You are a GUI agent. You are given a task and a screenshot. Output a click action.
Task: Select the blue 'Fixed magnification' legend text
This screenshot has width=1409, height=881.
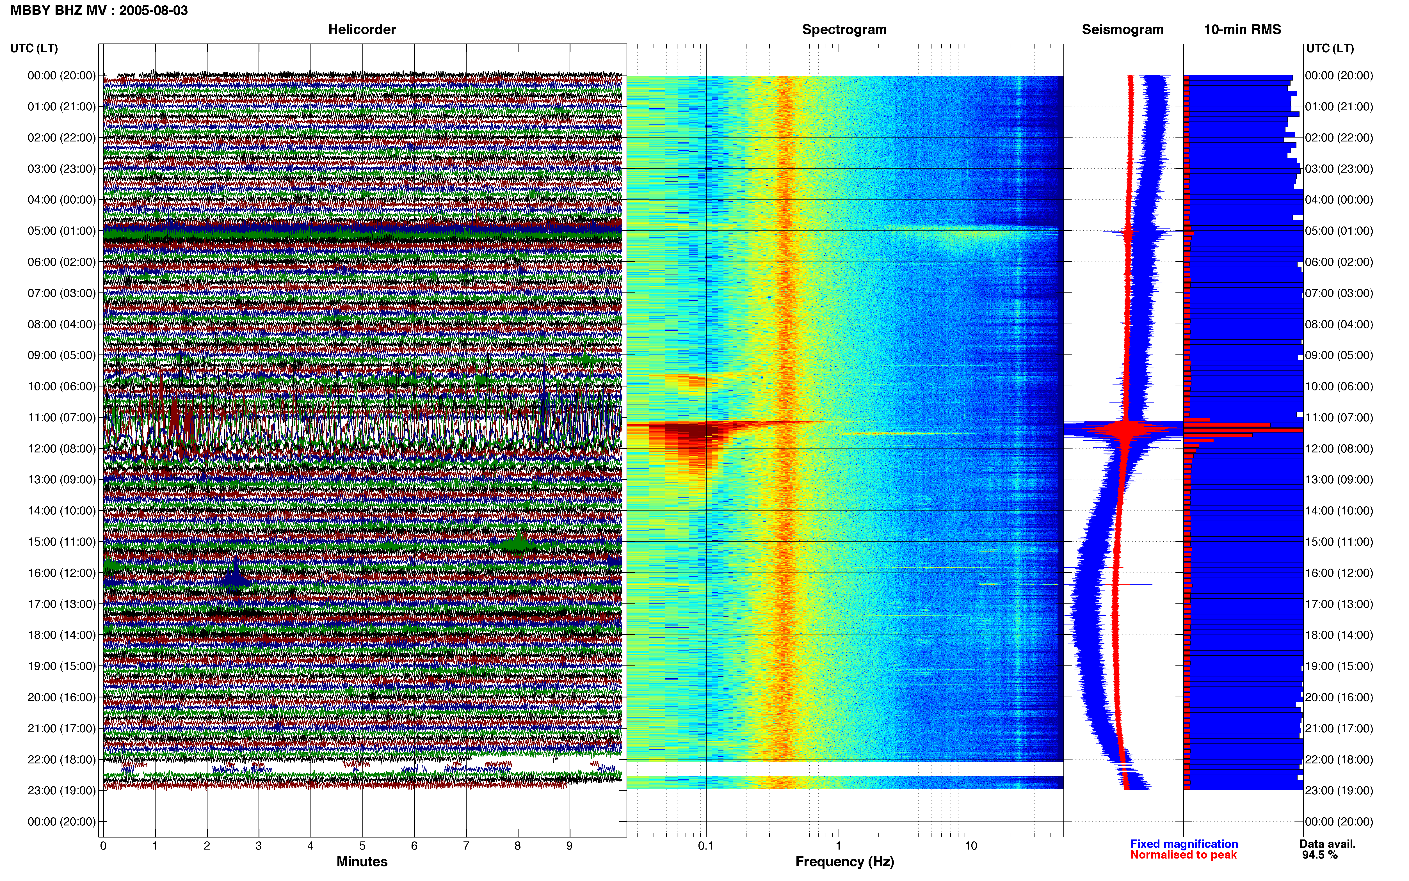point(1184,844)
